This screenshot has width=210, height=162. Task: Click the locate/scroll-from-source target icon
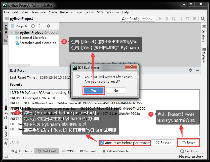pyautogui.click(x=33, y=26)
